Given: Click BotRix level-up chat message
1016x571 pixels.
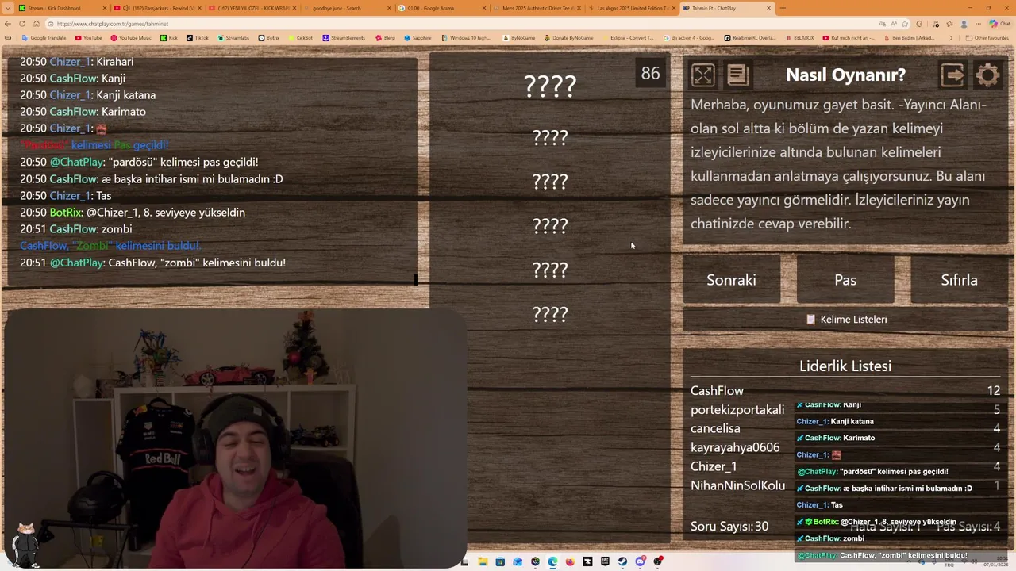Looking at the screenshot, I should [x=133, y=213].
